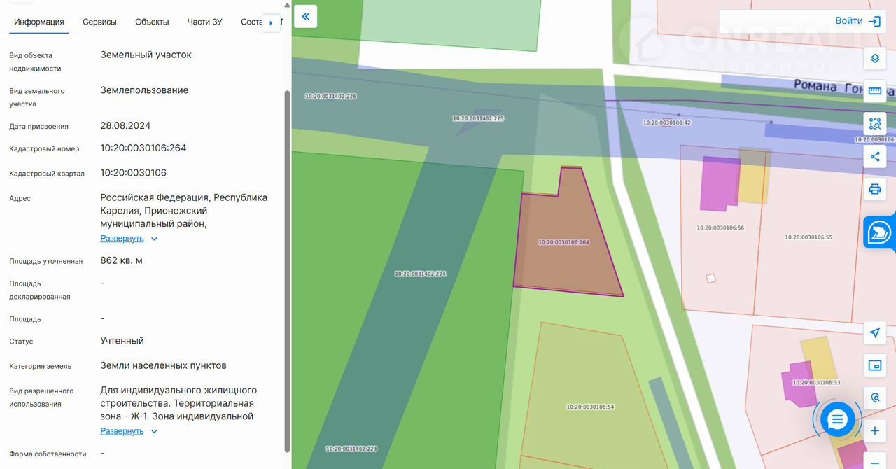896x469 pixels.
Task: Click the info panel vertical scrollbar
Action: pos(286,266)
